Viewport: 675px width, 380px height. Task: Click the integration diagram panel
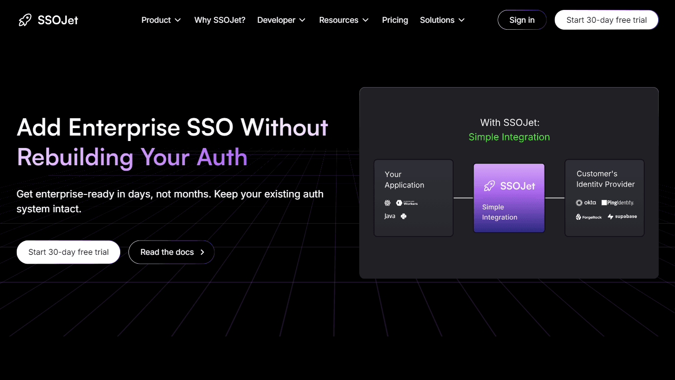point(509,183)
